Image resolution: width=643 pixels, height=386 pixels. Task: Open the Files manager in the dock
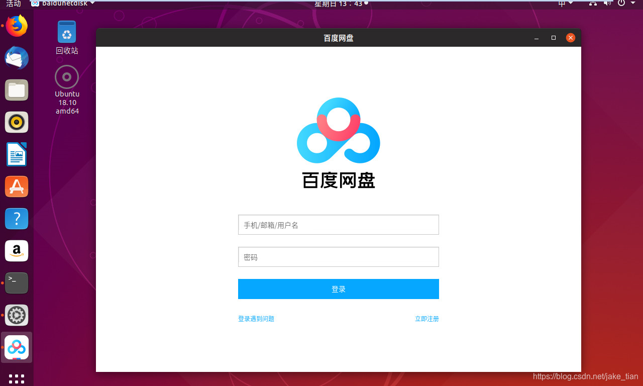point(17,90)
